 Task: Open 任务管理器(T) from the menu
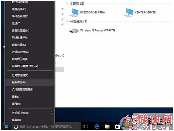20,75
